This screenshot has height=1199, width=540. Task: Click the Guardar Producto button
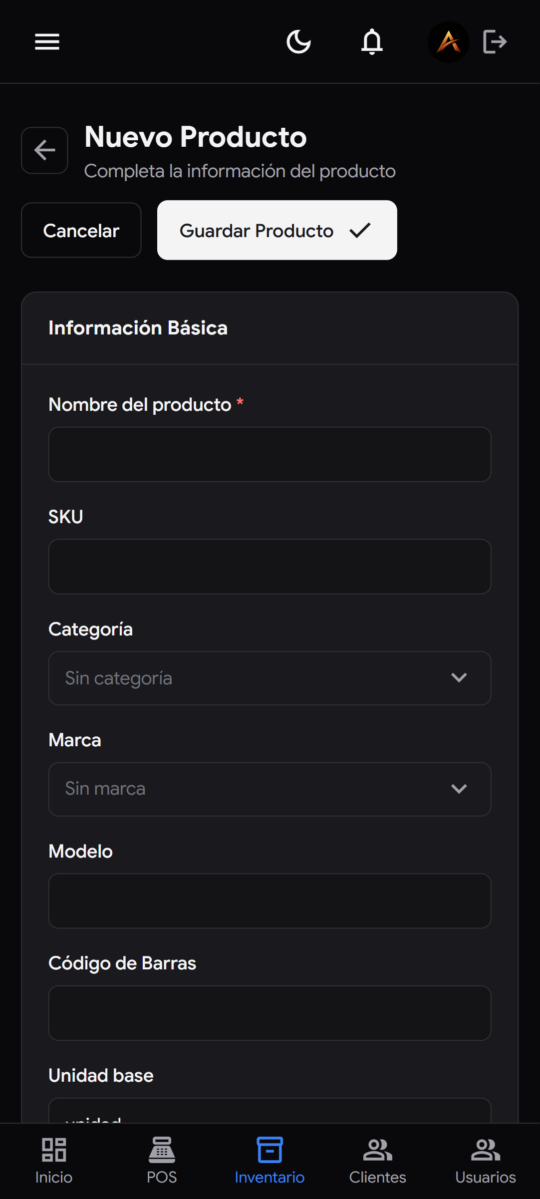point(276,230)
